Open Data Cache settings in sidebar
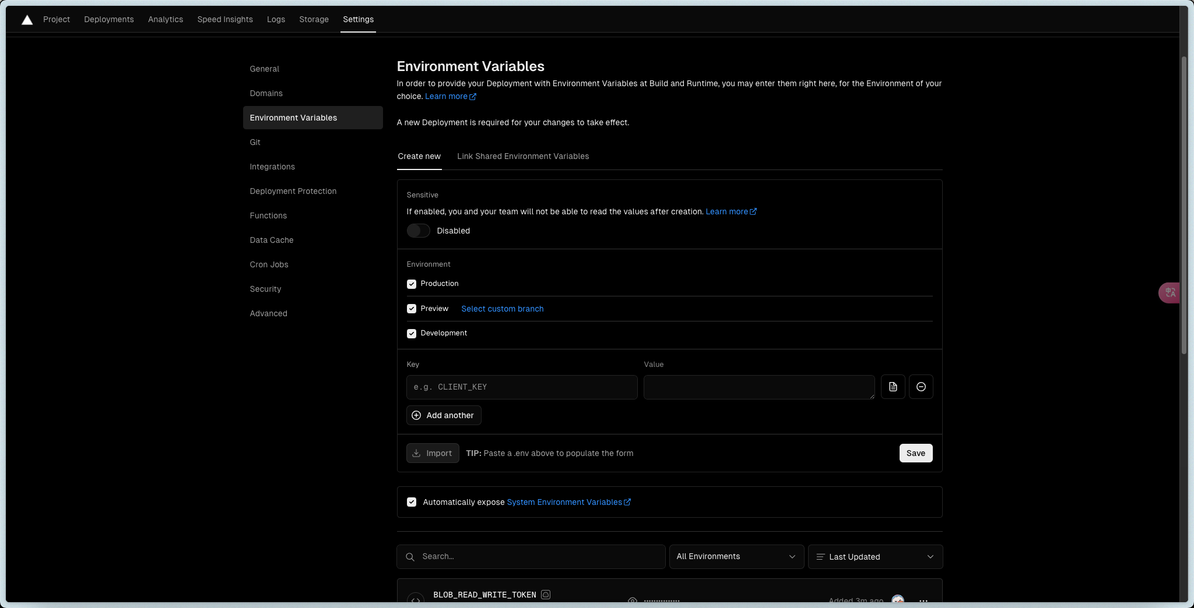This screenshot has width=1194, height=608. tap(313, 240)
